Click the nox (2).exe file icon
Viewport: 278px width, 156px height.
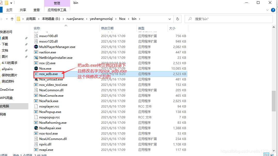click(36, 63)
